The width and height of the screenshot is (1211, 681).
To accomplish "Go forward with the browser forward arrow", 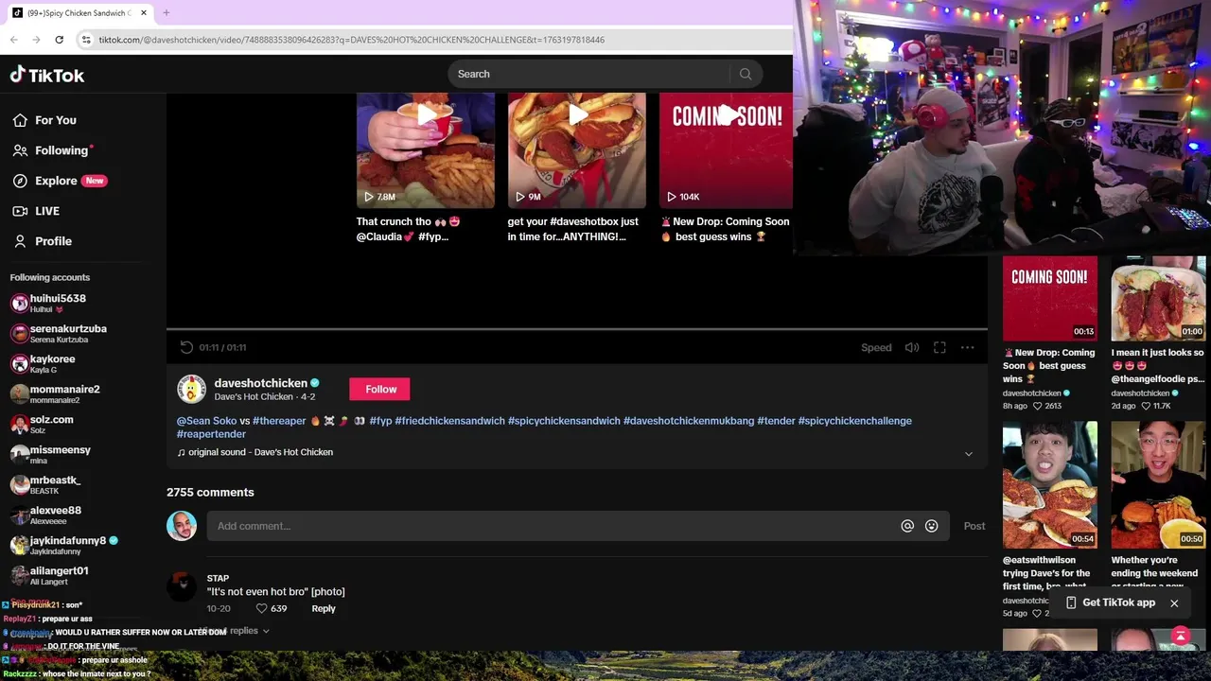I will tap(36, 40).
